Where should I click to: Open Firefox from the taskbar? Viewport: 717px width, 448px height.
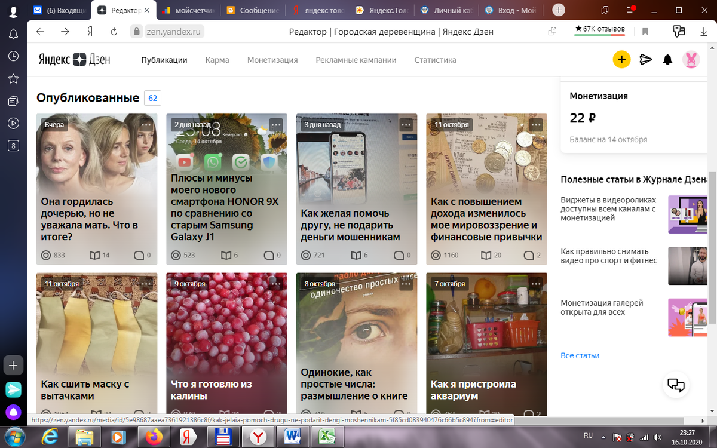154,437
